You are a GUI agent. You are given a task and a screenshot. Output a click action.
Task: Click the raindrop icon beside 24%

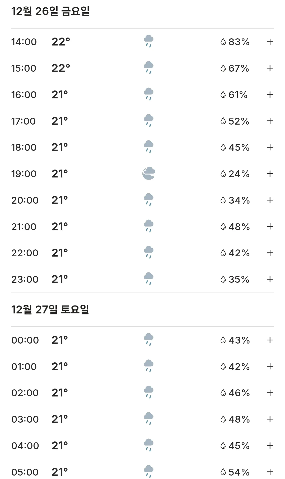tap(223, 174)
